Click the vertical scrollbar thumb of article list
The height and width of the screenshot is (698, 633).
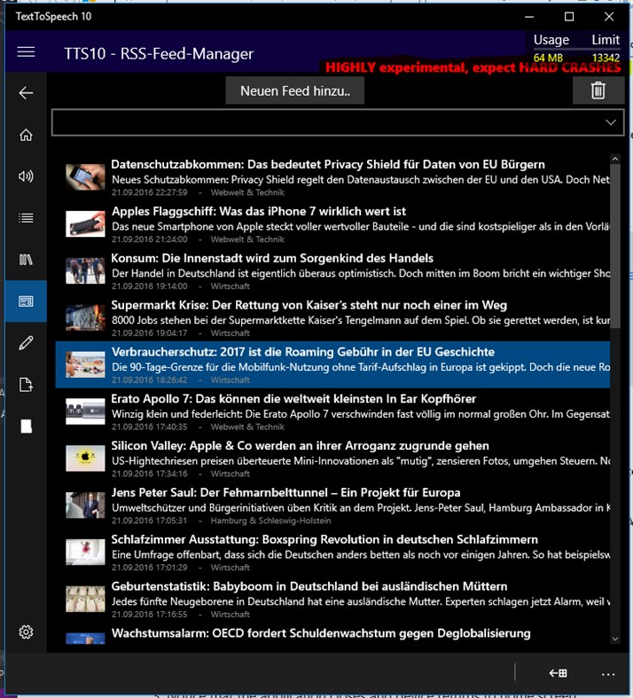pos(615,247)
